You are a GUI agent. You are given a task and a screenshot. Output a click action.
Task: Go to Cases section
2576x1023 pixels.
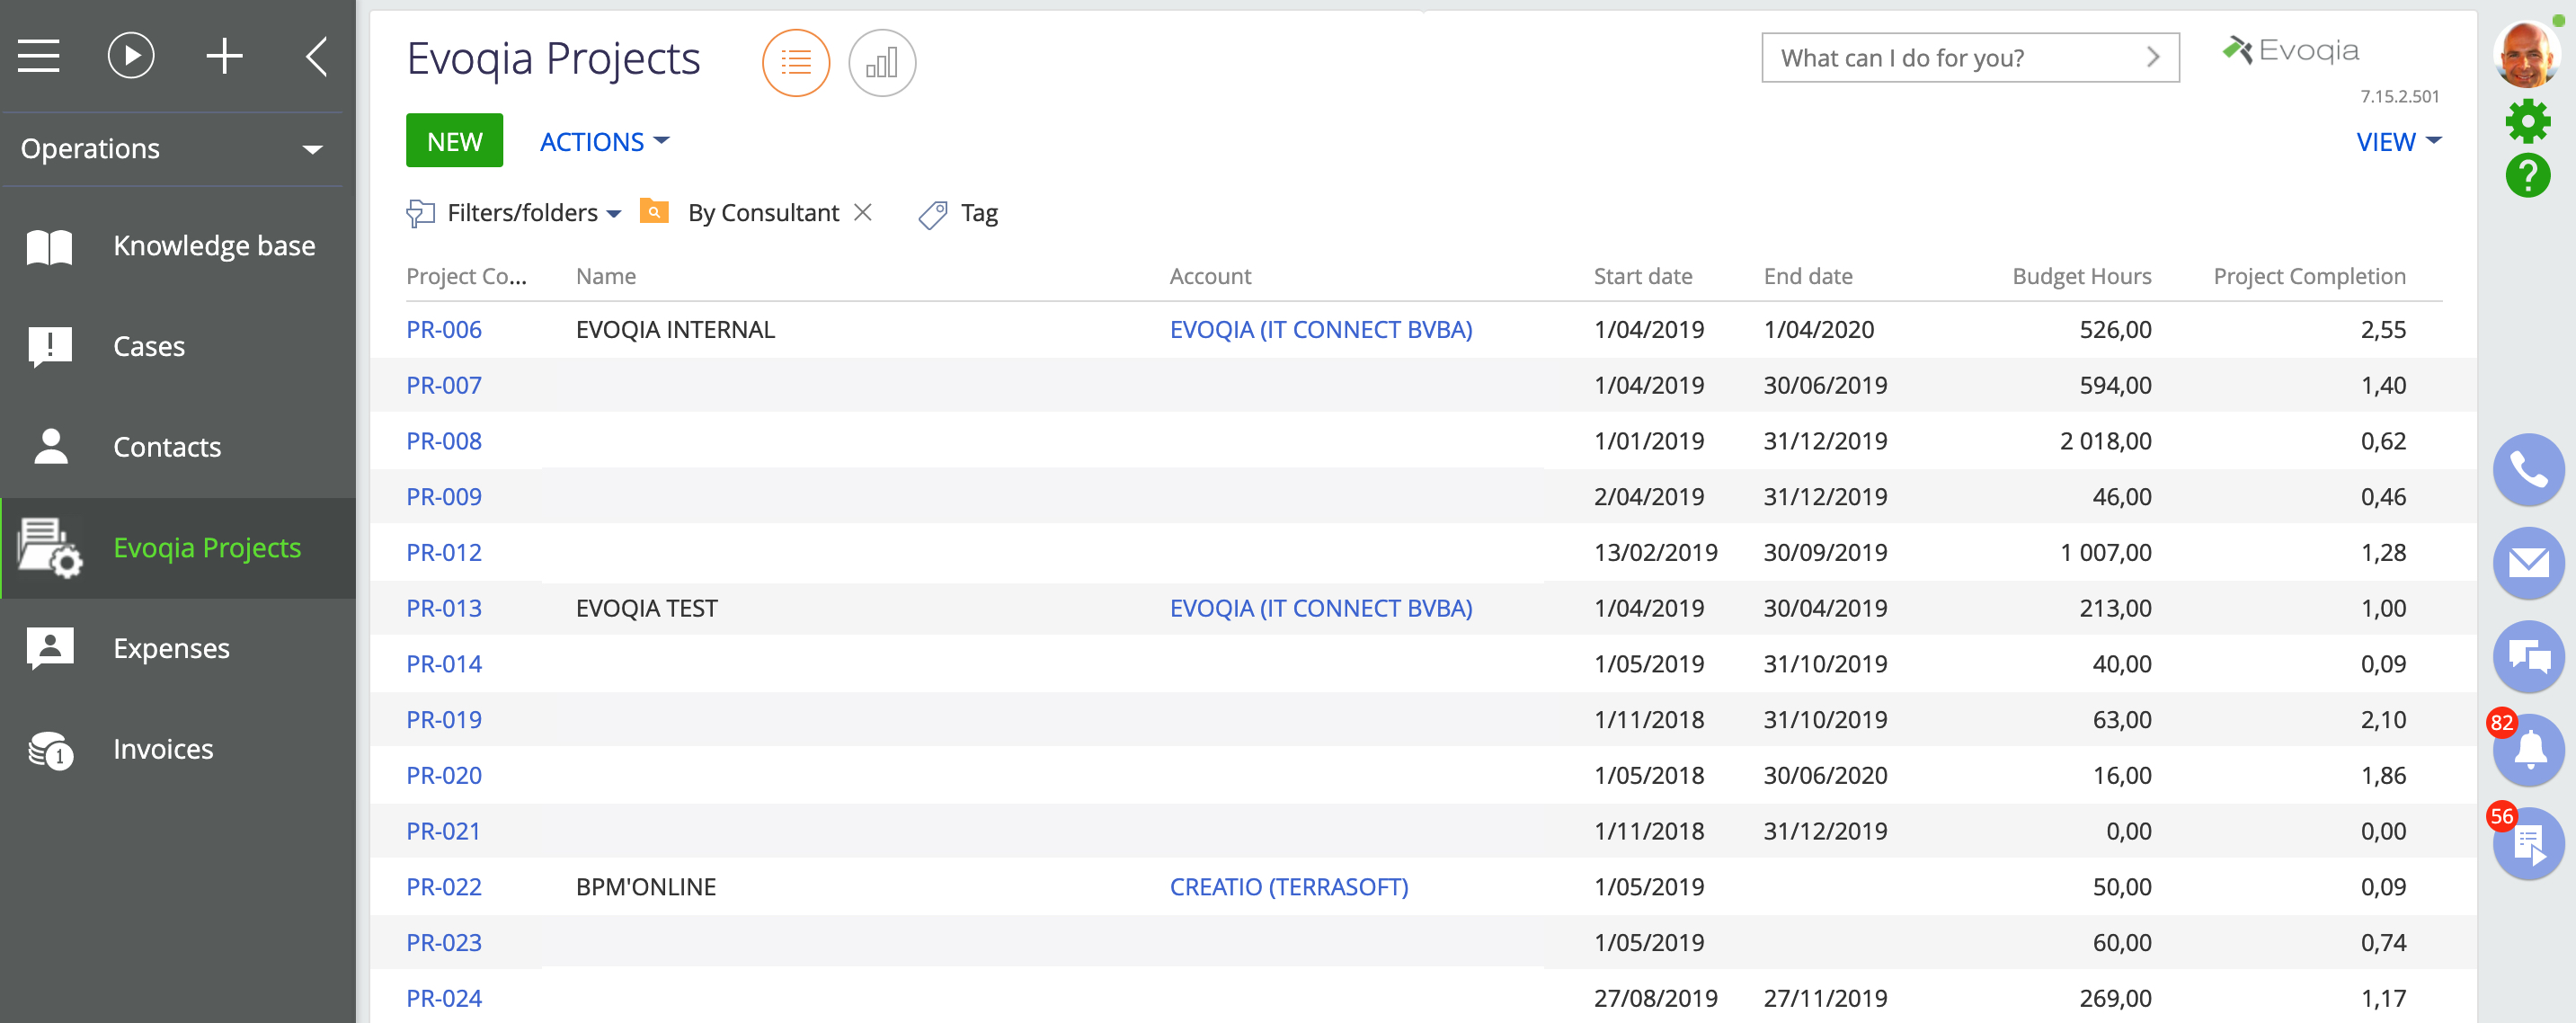click(149, 346)
